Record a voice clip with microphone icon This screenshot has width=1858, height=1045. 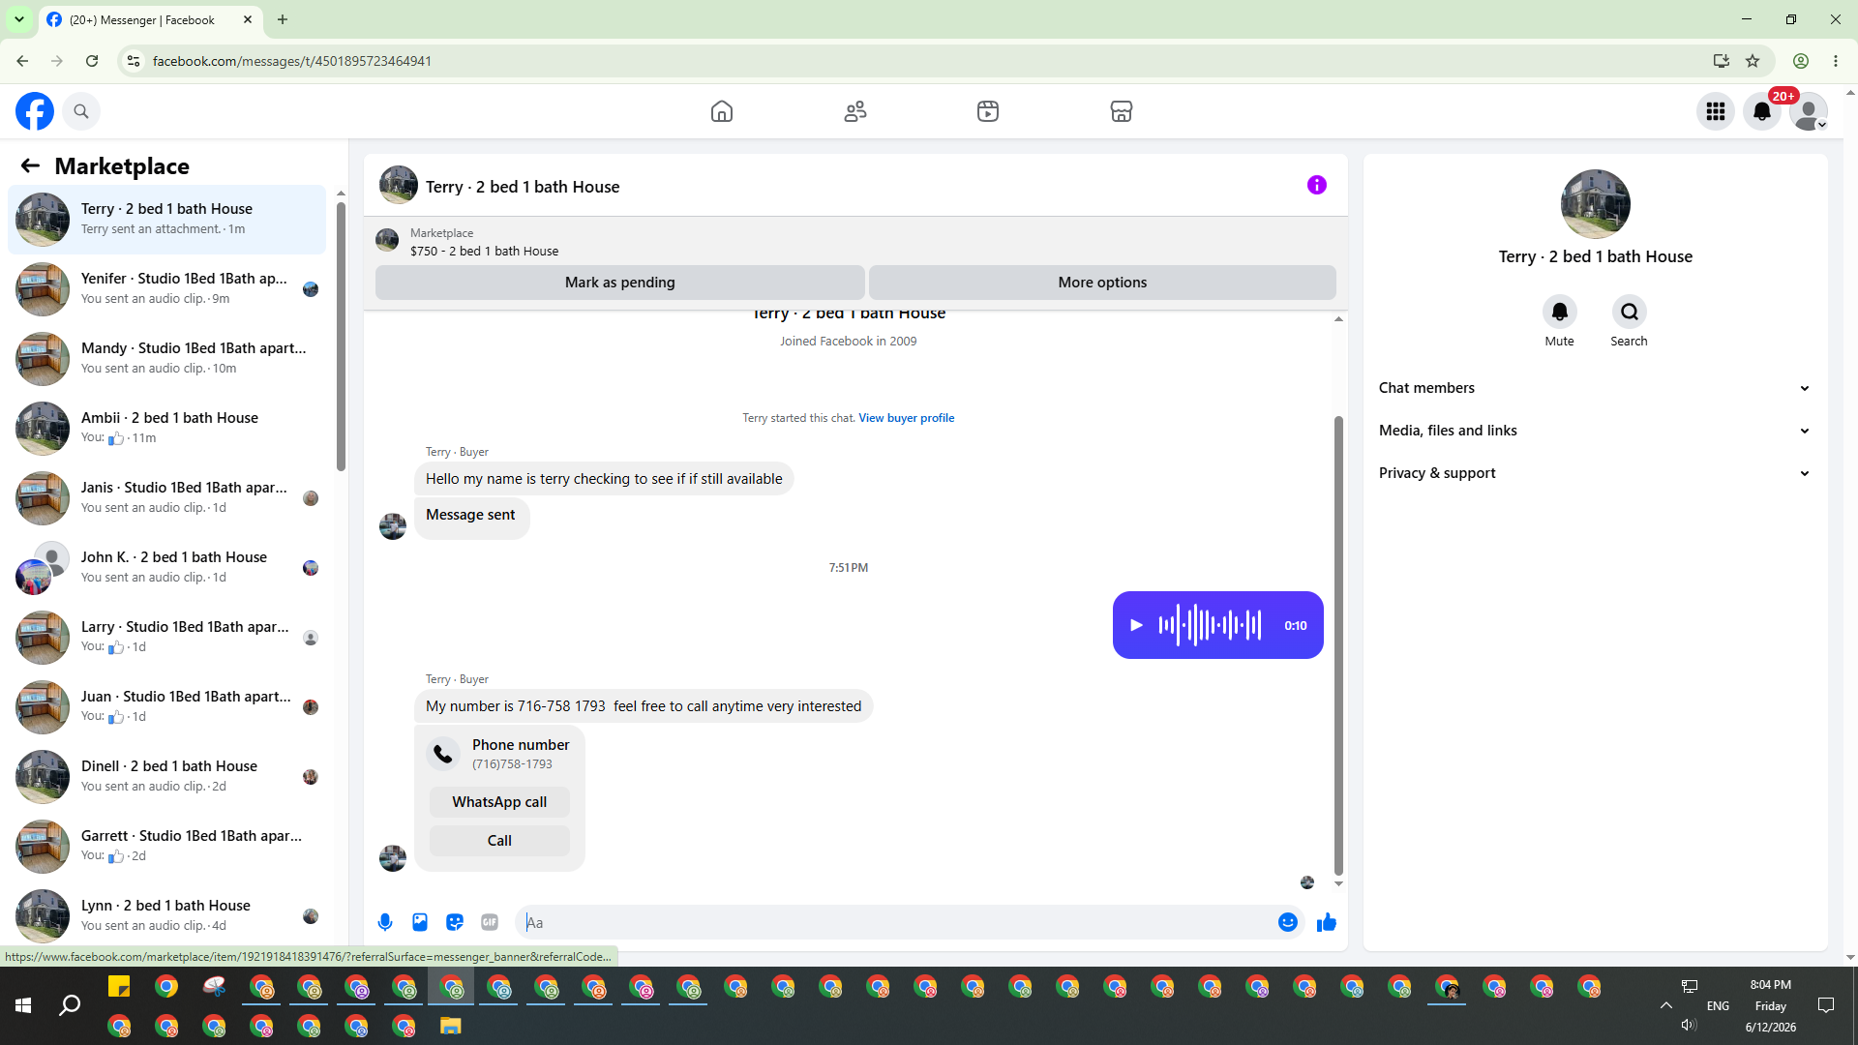385,922
